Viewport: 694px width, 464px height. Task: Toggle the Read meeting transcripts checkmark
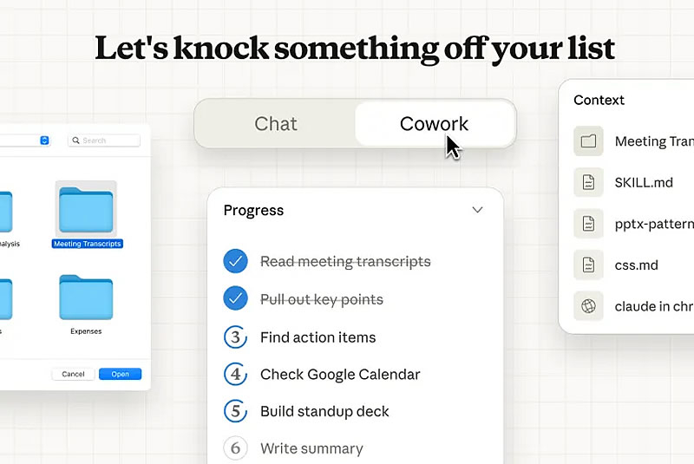[x=235, y=261]
